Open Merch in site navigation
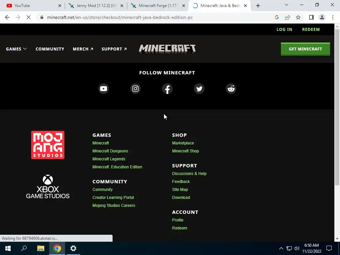Viewport: 340px width, 255px height. coord(83,49)
